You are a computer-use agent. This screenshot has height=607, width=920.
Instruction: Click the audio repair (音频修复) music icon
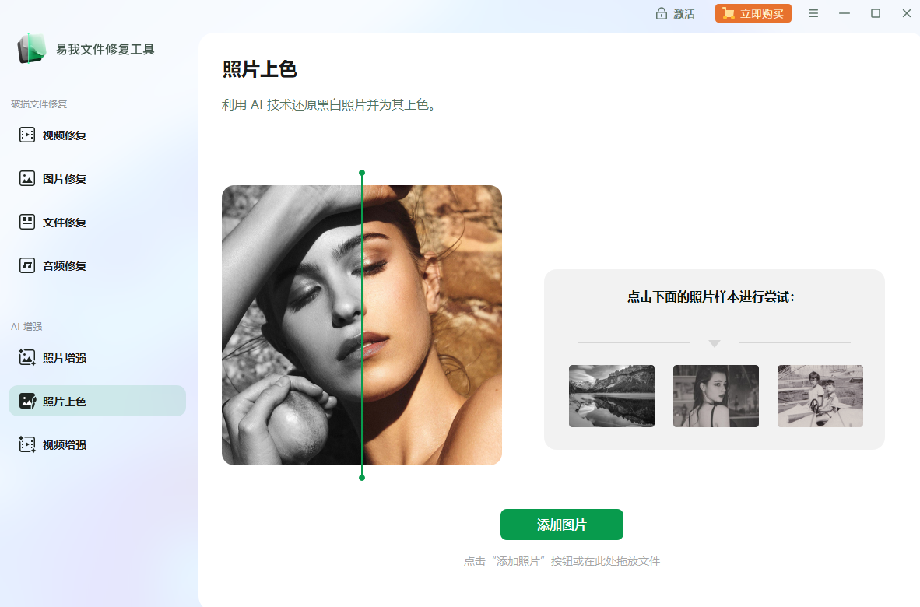point(27,265)
